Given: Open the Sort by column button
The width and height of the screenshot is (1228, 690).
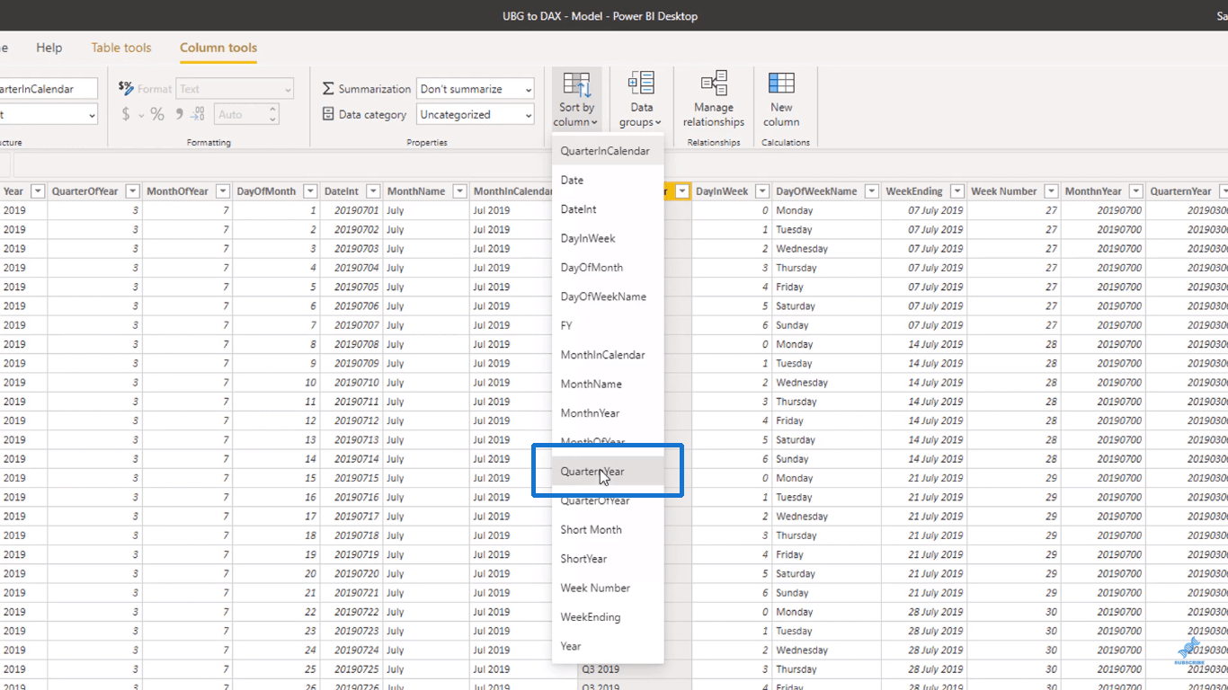Looking at the screenshot, I should point(576,99).
